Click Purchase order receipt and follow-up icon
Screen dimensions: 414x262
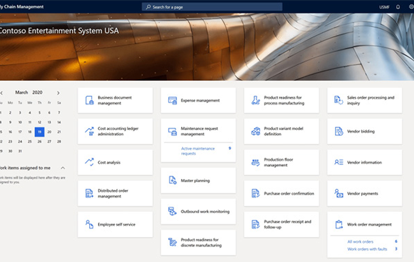(x=255, y=224)
